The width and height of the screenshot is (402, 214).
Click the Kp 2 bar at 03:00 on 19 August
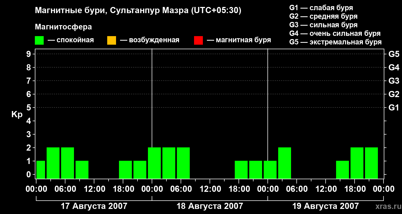point(285,163)
